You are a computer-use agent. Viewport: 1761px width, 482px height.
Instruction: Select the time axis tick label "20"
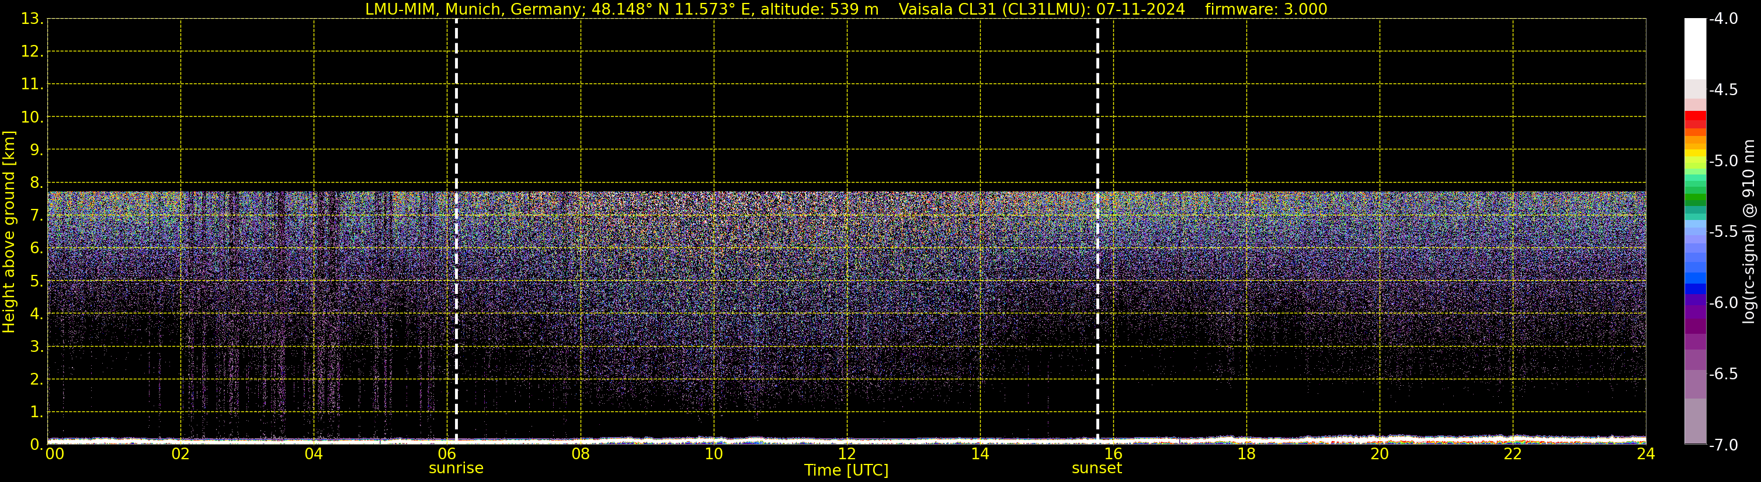(1380, 454)
